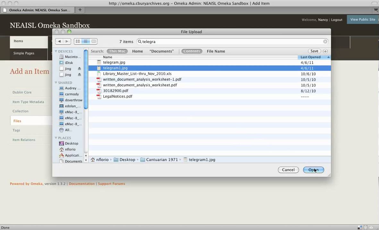Open Item Type Metadata section
The width and height of the screenshot is (379, 230).
[x=28, y=102]
